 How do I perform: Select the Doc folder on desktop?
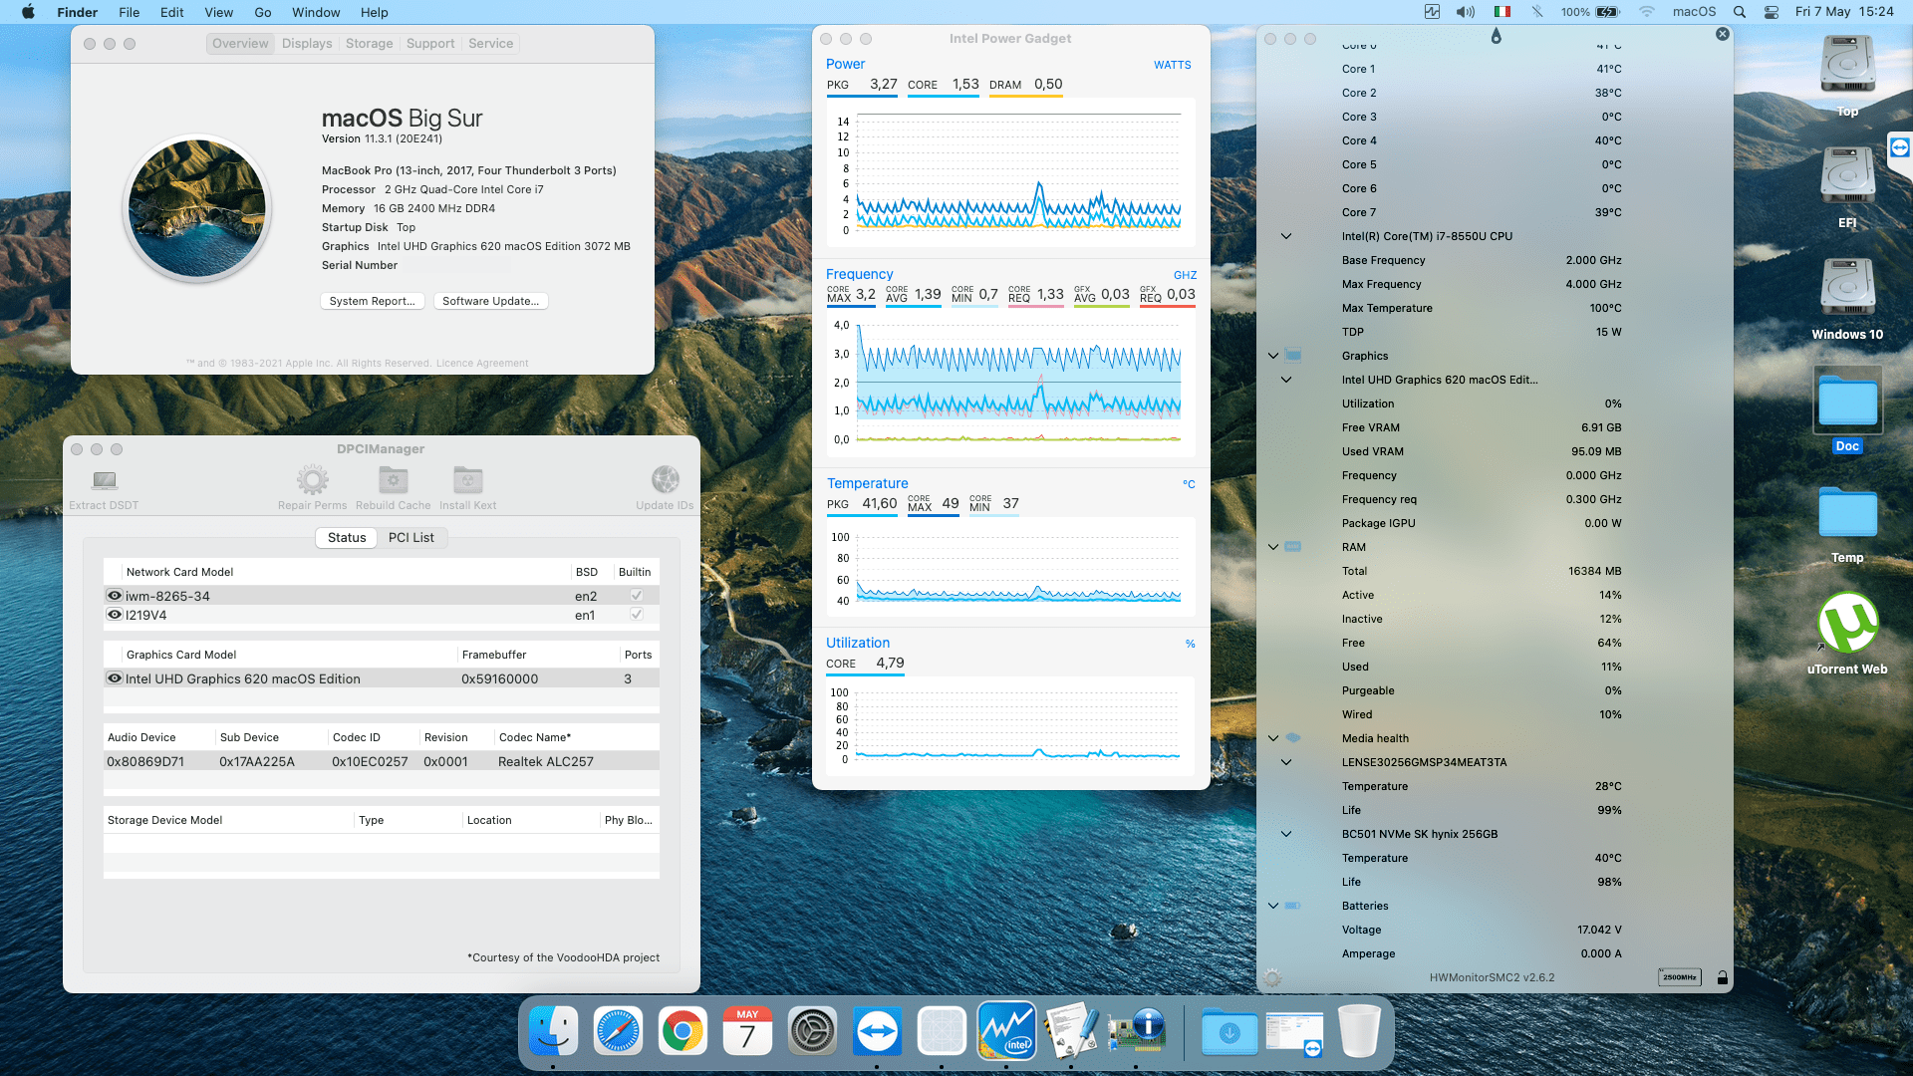[x=1847, y=410]
